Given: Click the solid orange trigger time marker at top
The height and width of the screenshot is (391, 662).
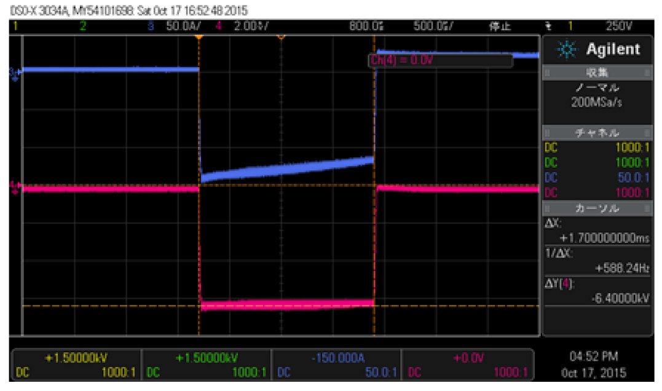Looking at the screenshot, I should (199, 37).
